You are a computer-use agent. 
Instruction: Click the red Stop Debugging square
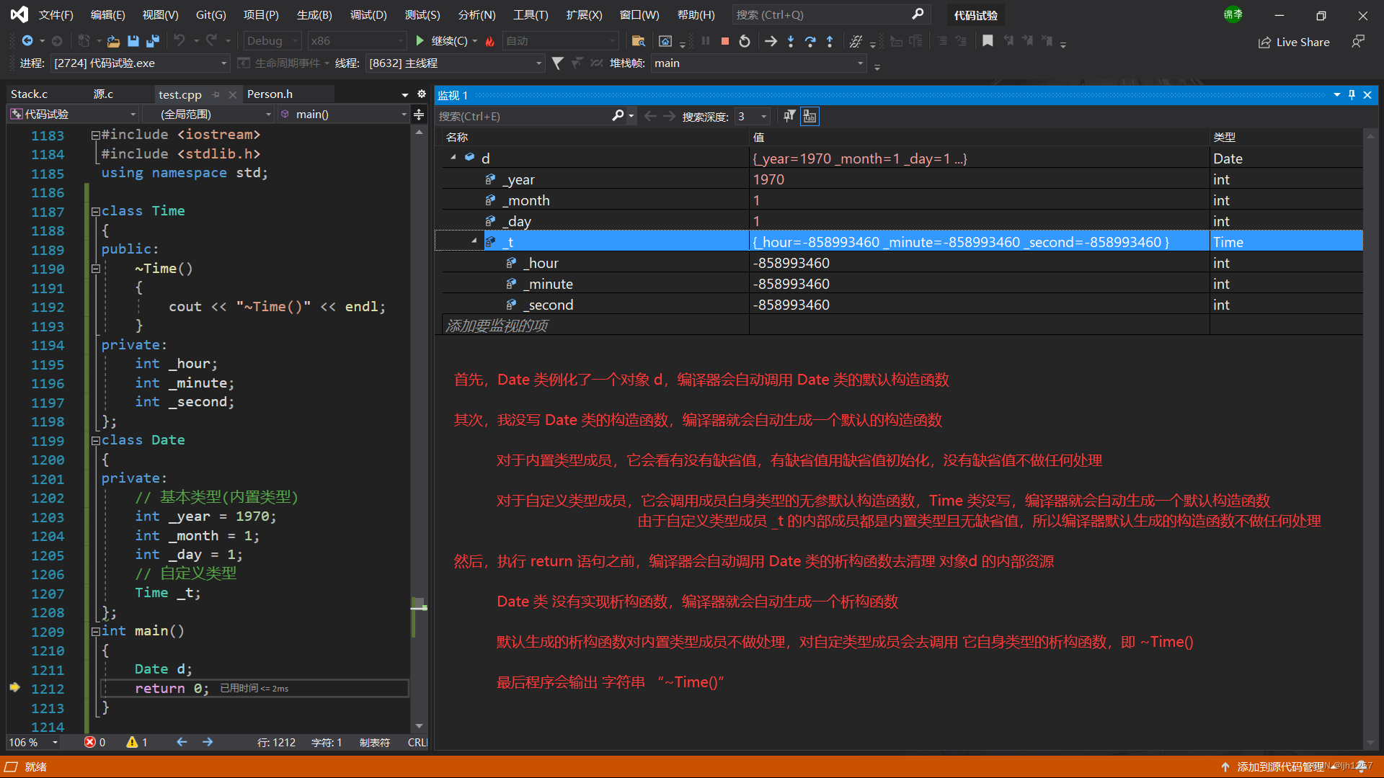click(x=725, y=41)
